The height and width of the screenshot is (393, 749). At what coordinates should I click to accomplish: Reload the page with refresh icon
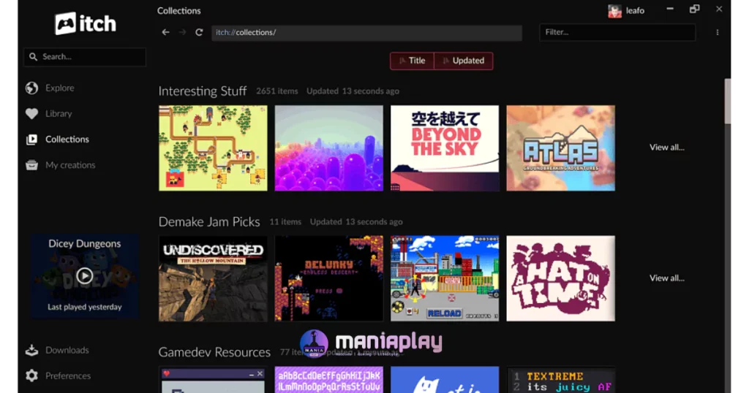click(x=199, y=32)
